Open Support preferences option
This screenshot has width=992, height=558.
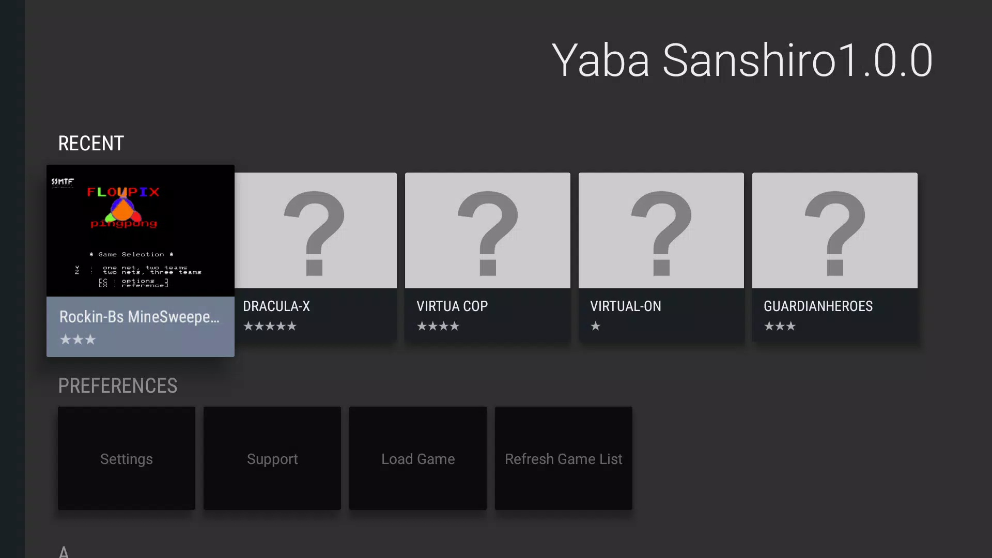(272, 458)
